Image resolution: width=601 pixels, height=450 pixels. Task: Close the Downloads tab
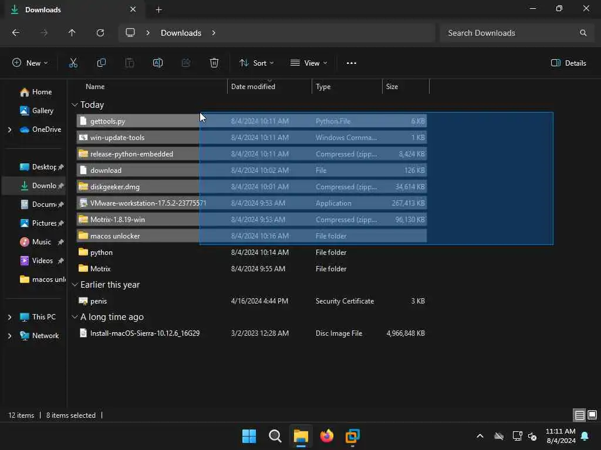coord(133,9)
